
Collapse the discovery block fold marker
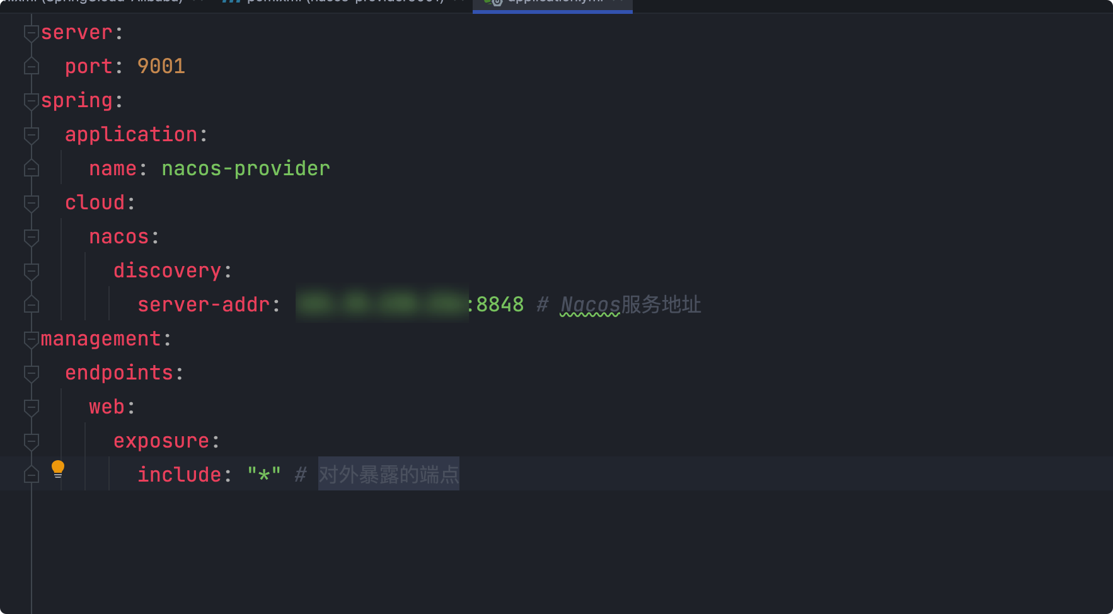pyautogui.click(x=32, y=271)
